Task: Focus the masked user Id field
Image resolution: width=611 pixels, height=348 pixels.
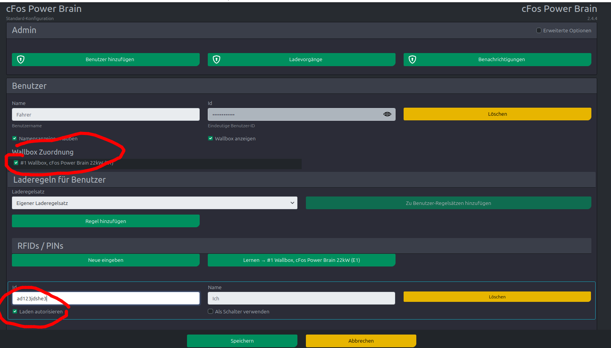Action: click(302, 115)
